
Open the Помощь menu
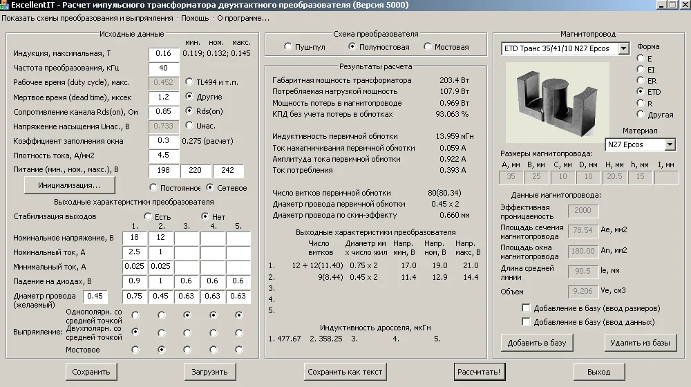pos(194,18)
